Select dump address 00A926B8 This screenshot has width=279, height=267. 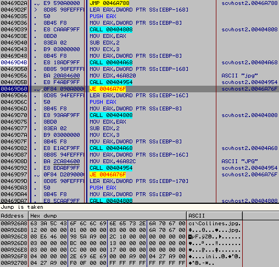[x=14, y=230]
